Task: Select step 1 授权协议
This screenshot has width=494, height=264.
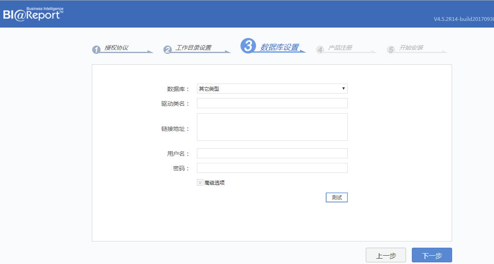Action: click(122, 48)
